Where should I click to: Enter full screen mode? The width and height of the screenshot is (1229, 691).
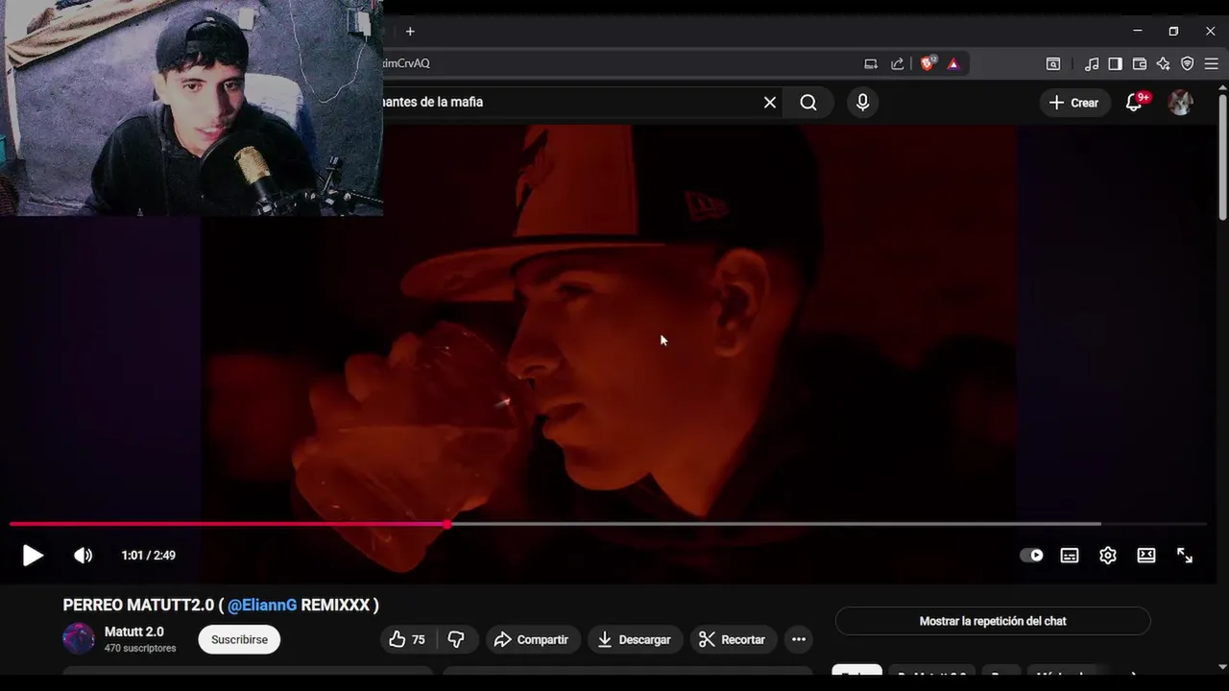coord(1185,556)
